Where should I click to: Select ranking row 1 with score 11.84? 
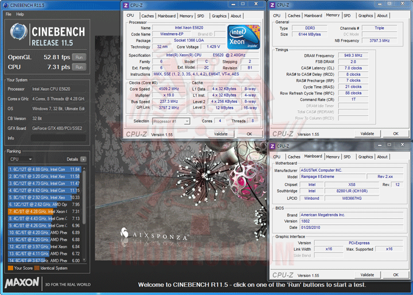(44, 169)
